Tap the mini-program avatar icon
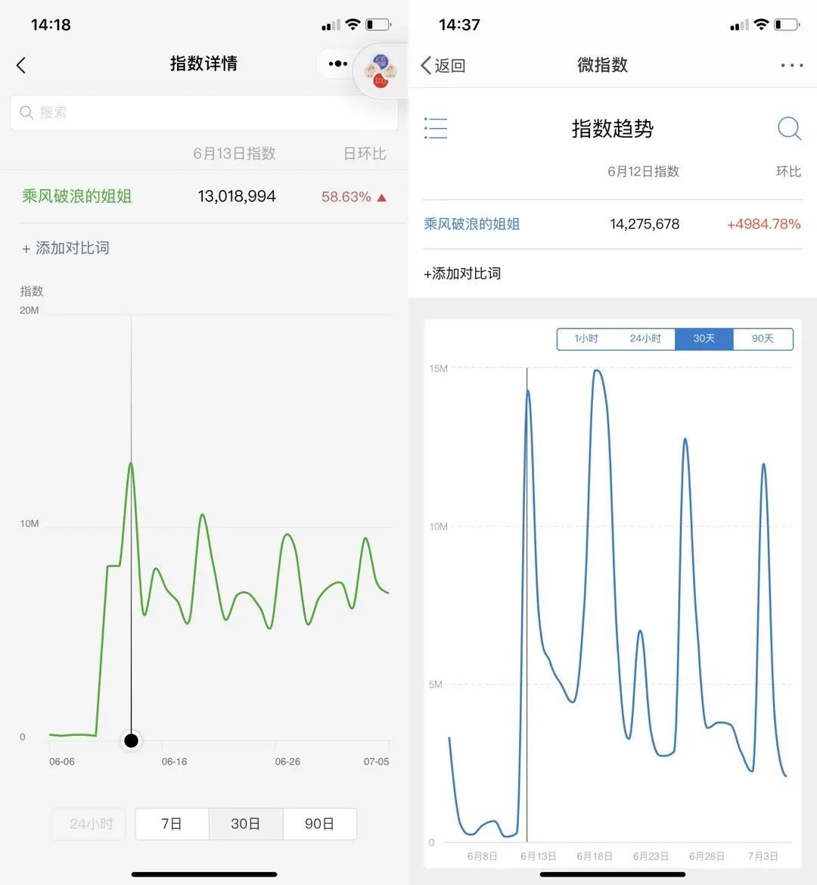 tap(381, 70)
